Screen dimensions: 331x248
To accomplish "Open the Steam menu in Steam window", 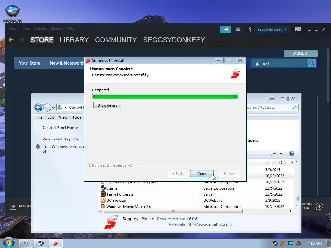I will coord(14,28).
